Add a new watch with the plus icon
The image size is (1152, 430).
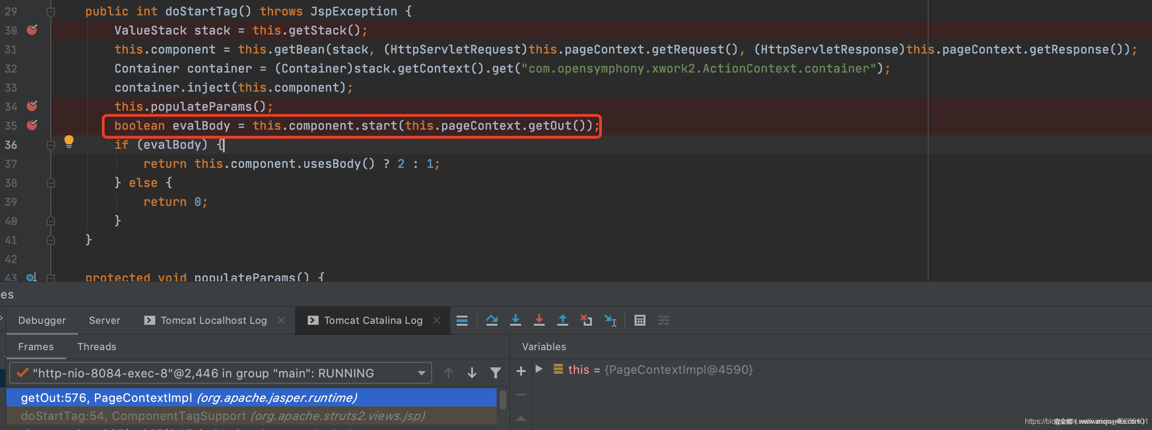click(521, 371)
